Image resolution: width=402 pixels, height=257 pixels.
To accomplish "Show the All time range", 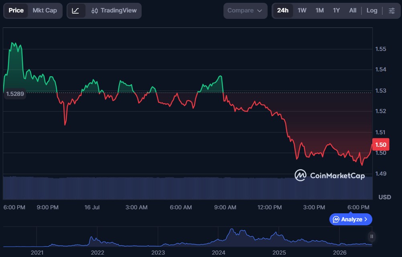I will 353,10.
